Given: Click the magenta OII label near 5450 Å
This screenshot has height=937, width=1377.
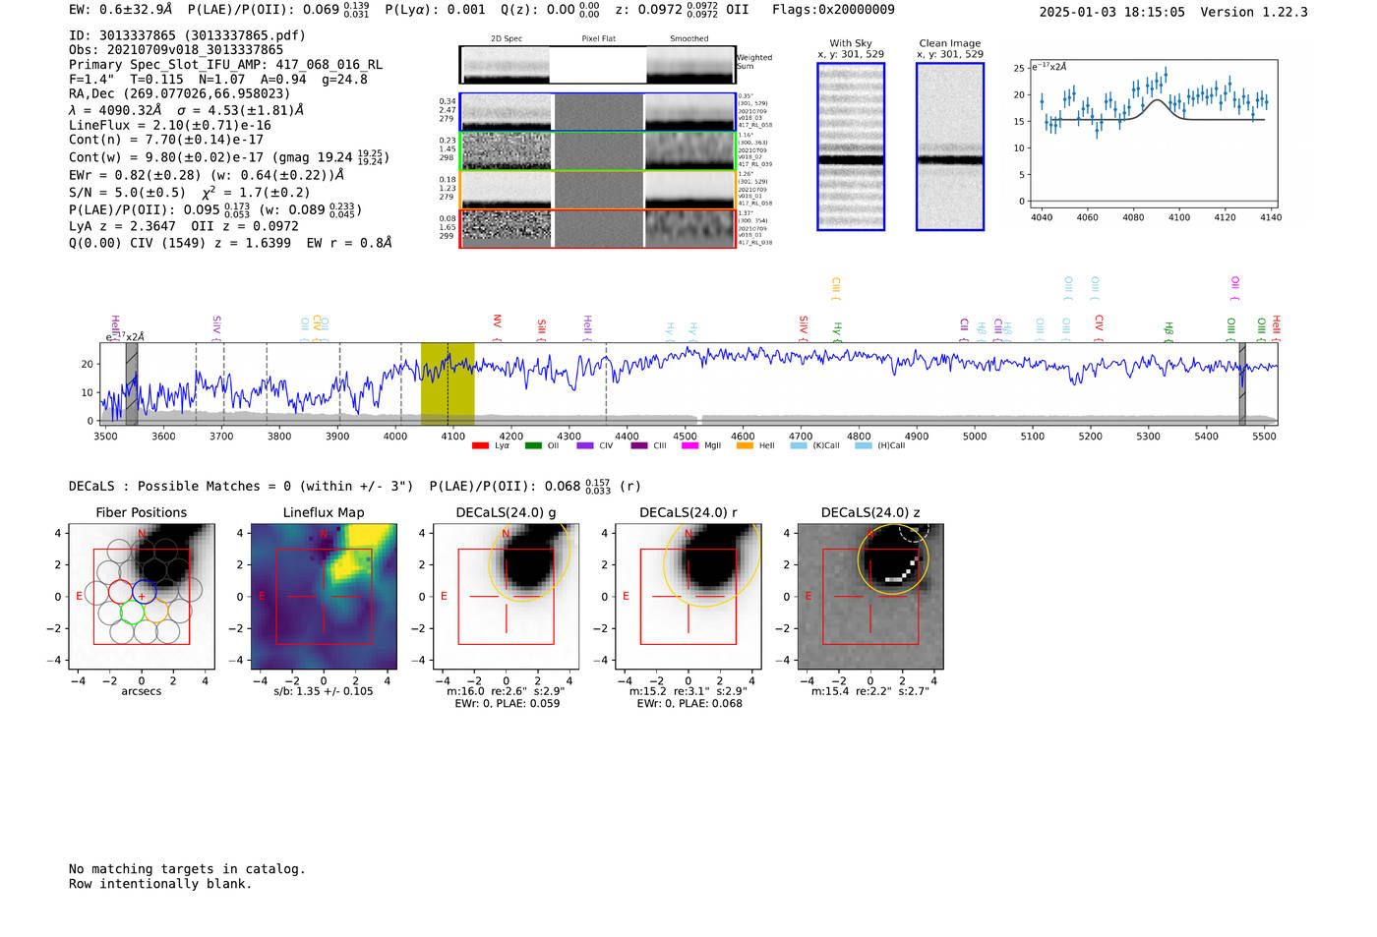Looking at the screenshot, I should coord(1235,288).
